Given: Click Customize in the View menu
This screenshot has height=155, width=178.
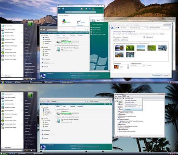Looking at the screenshot, I should pyautogui.click(x=133, y=110).
